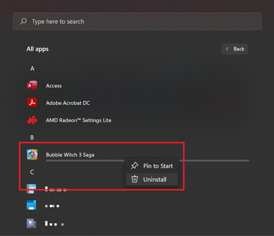Image resolution: width=274 pixels, height=236 pixels.
Task: Select the Access app label
Action: pyautogui.click(x=54, y=86)
